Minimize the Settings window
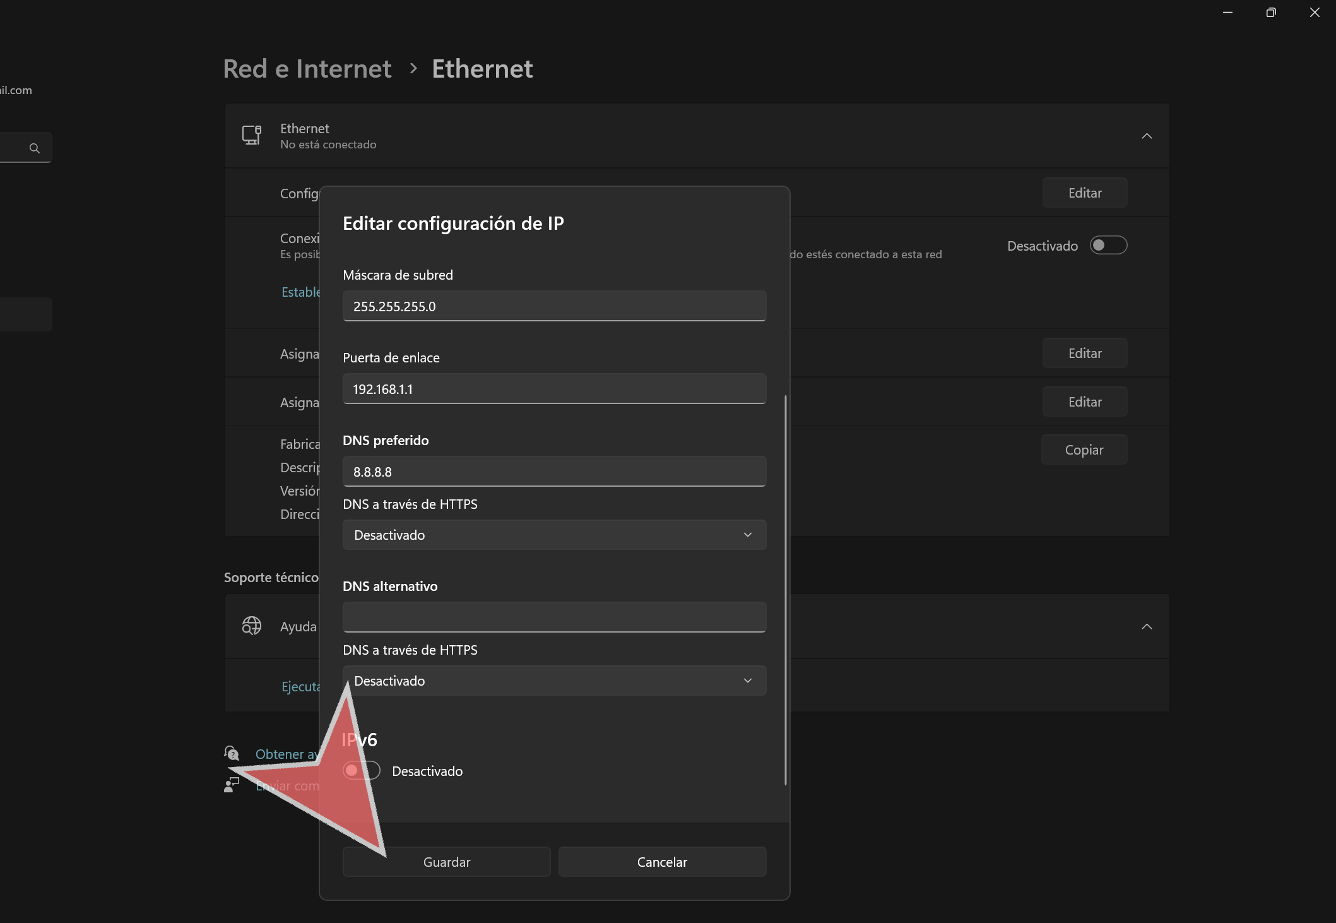The width and height of the screenshot is (1336, 923). point(1227,13)
